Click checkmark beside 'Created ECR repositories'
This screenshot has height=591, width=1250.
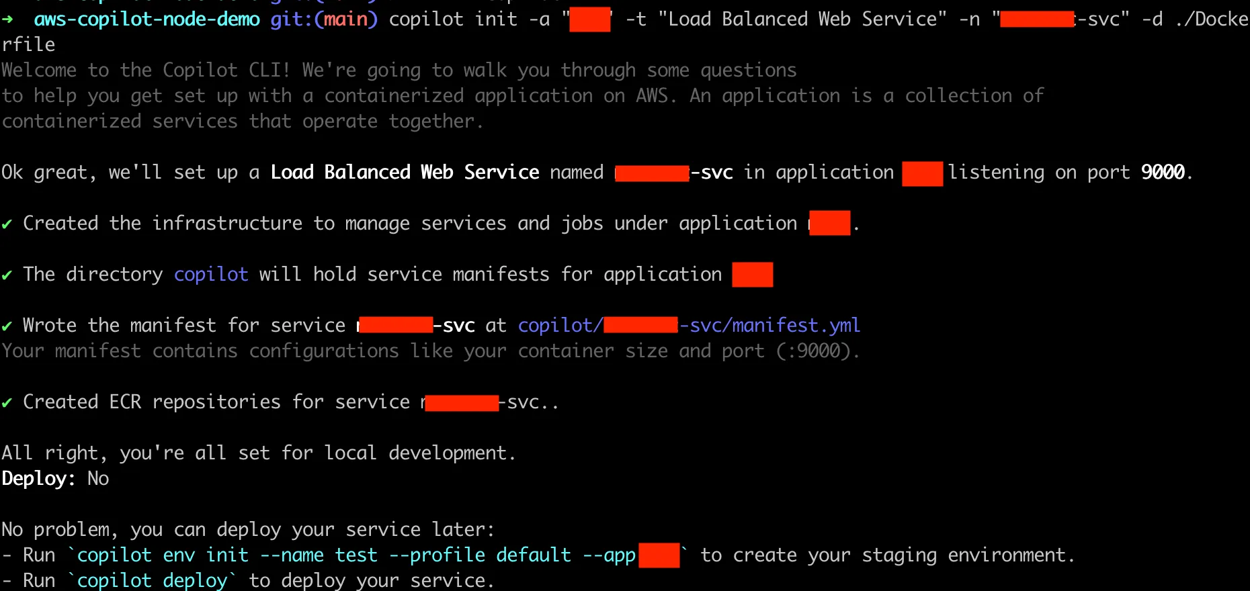tap(7, 402)
